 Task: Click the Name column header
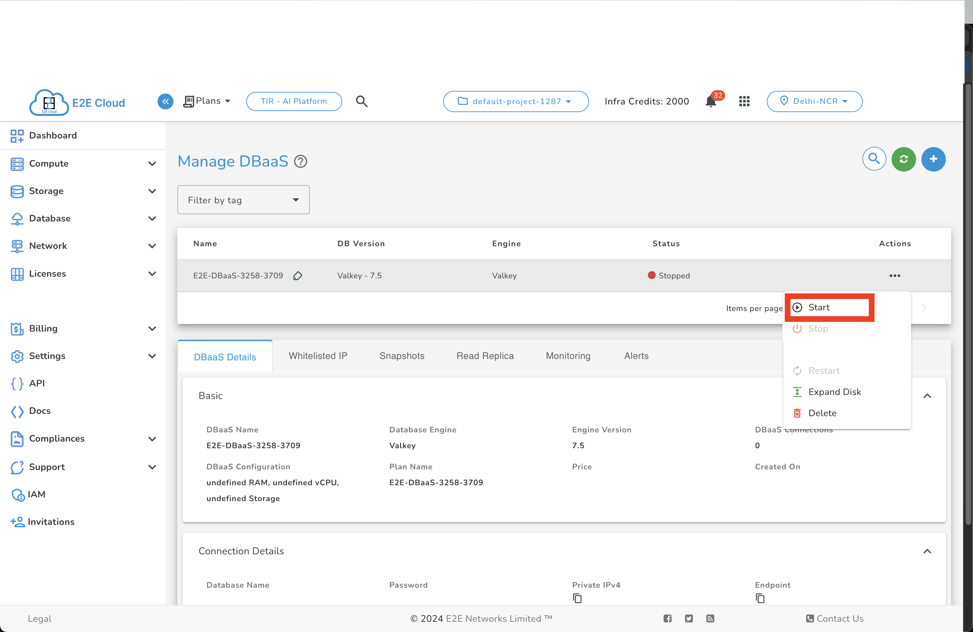pos(205,244)
